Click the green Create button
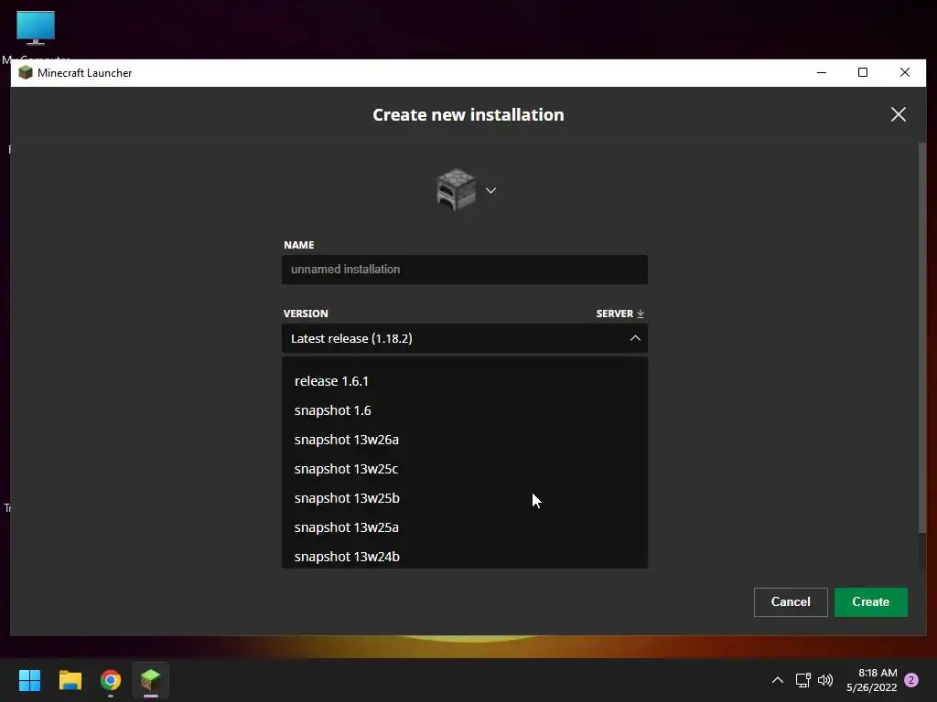937x702 pixels. tap(871, 601)
